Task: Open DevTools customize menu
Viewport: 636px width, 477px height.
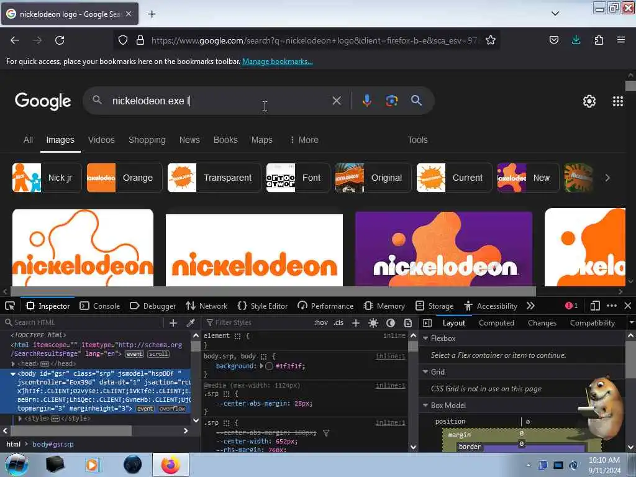Action: [x=612, y=306]
